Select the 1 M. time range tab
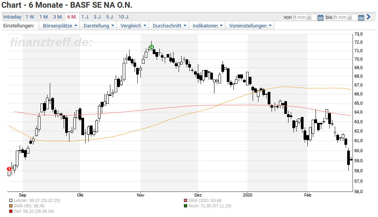The height and width of the screenshot is (217, 378). point(44,17)
